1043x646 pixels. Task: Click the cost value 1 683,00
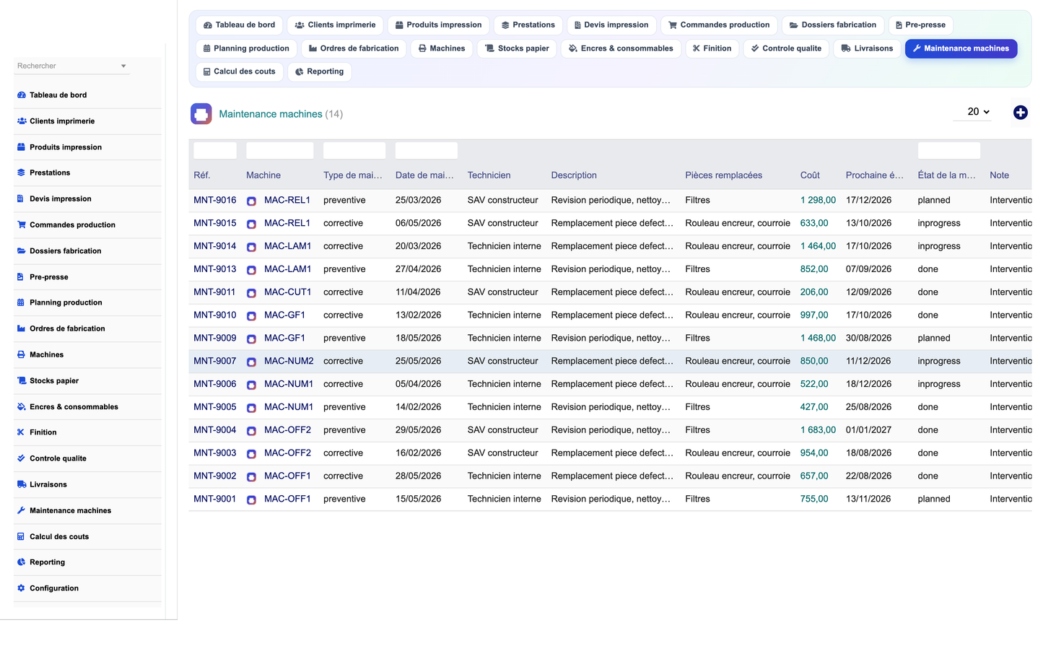[x=818, y=430]
